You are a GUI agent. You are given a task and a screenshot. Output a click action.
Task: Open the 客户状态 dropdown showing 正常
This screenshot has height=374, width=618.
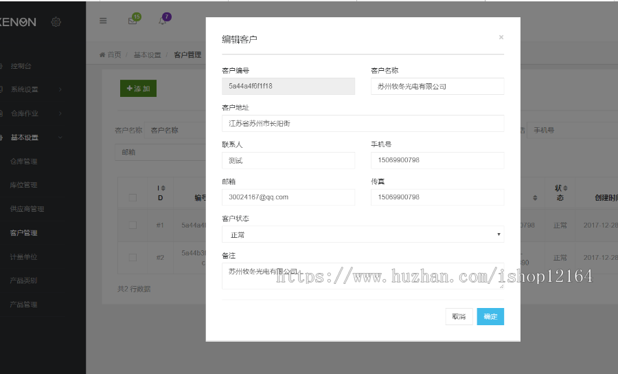(363, 234)
